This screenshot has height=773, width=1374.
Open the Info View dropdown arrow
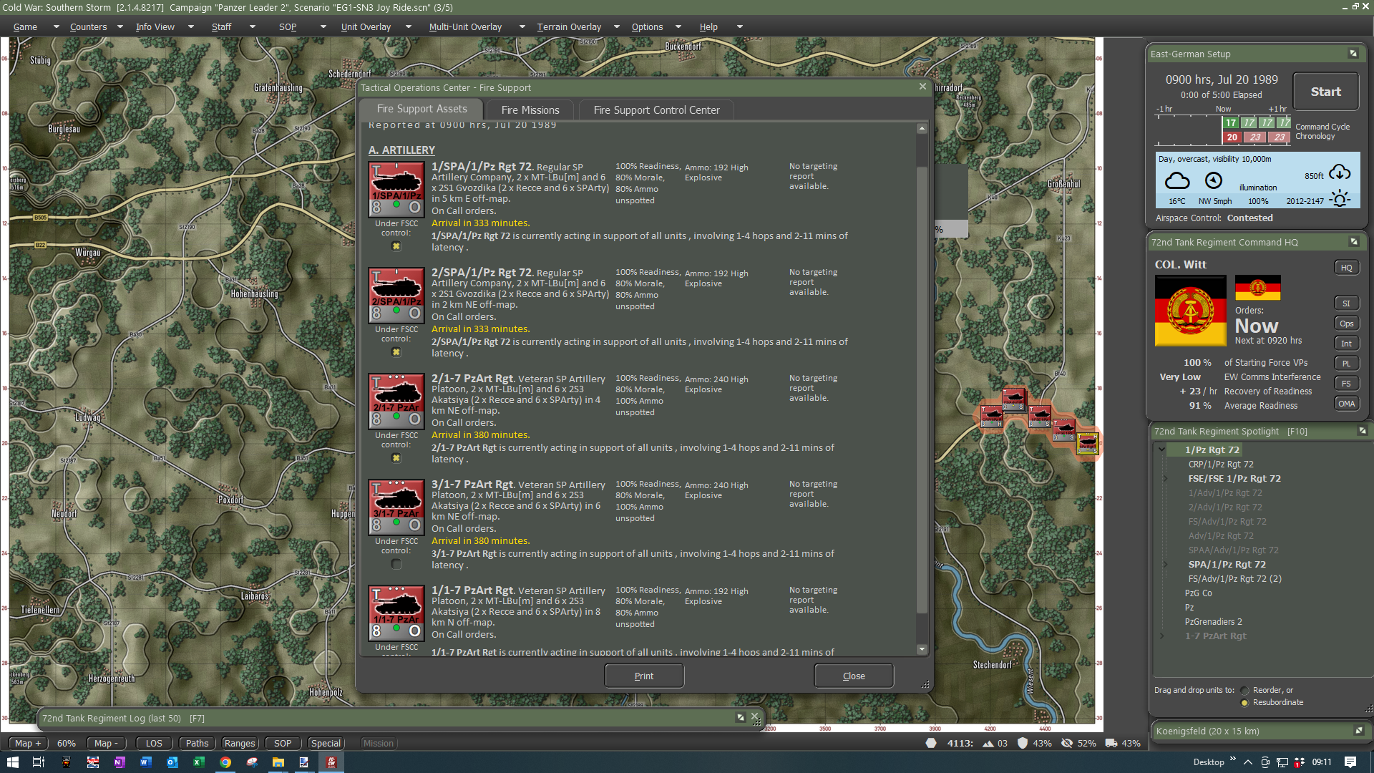190,27
